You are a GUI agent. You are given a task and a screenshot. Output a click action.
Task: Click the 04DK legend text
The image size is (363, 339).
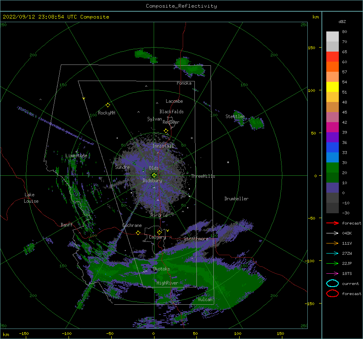pyautogui.click(x=347, y=233)
